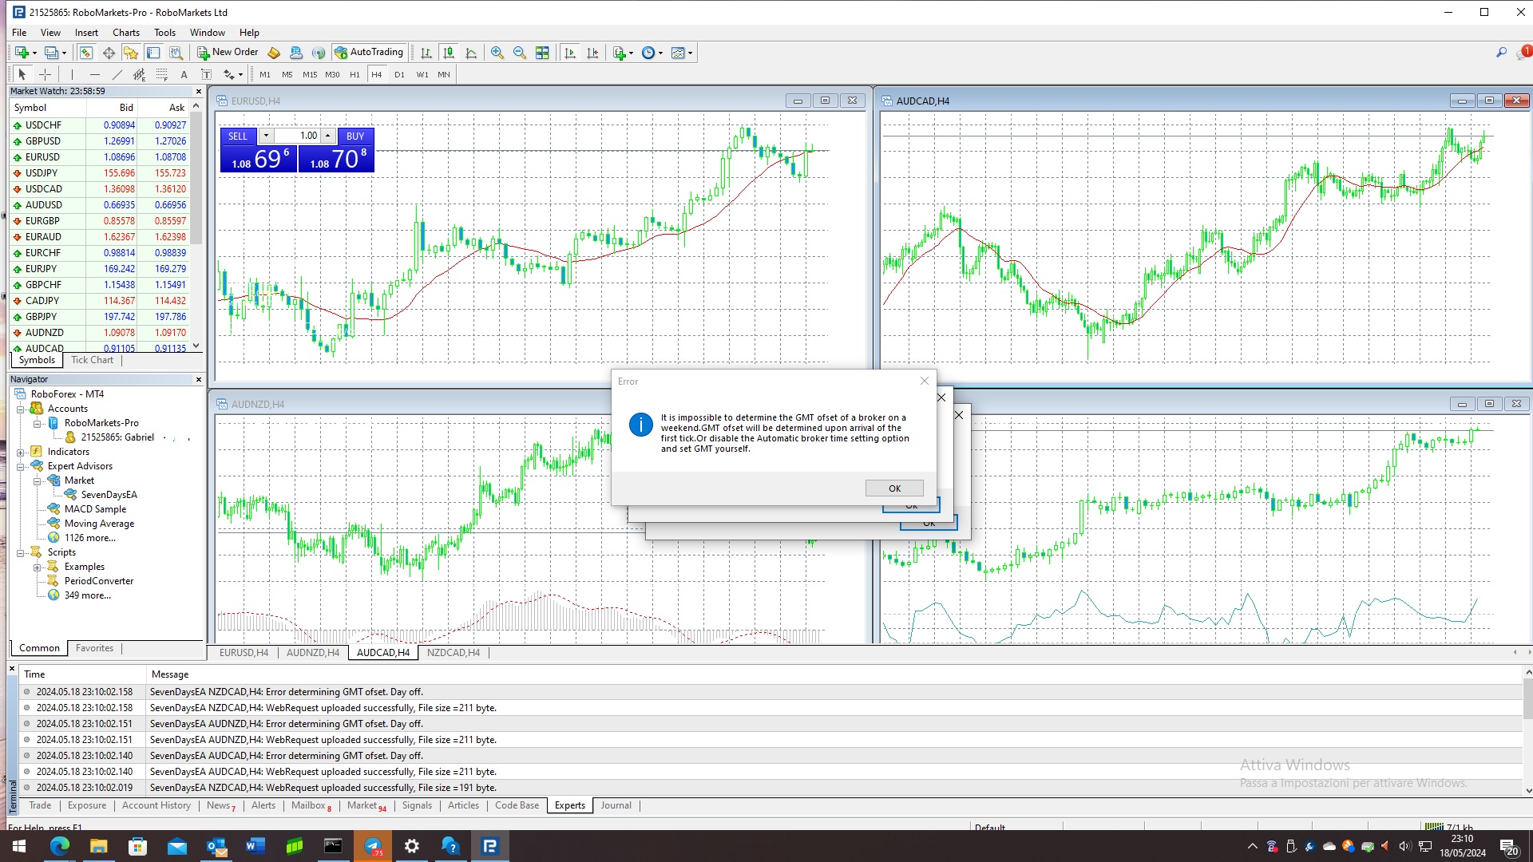Select the Crosshair tool
The image size is (1533, 862).
46,74
